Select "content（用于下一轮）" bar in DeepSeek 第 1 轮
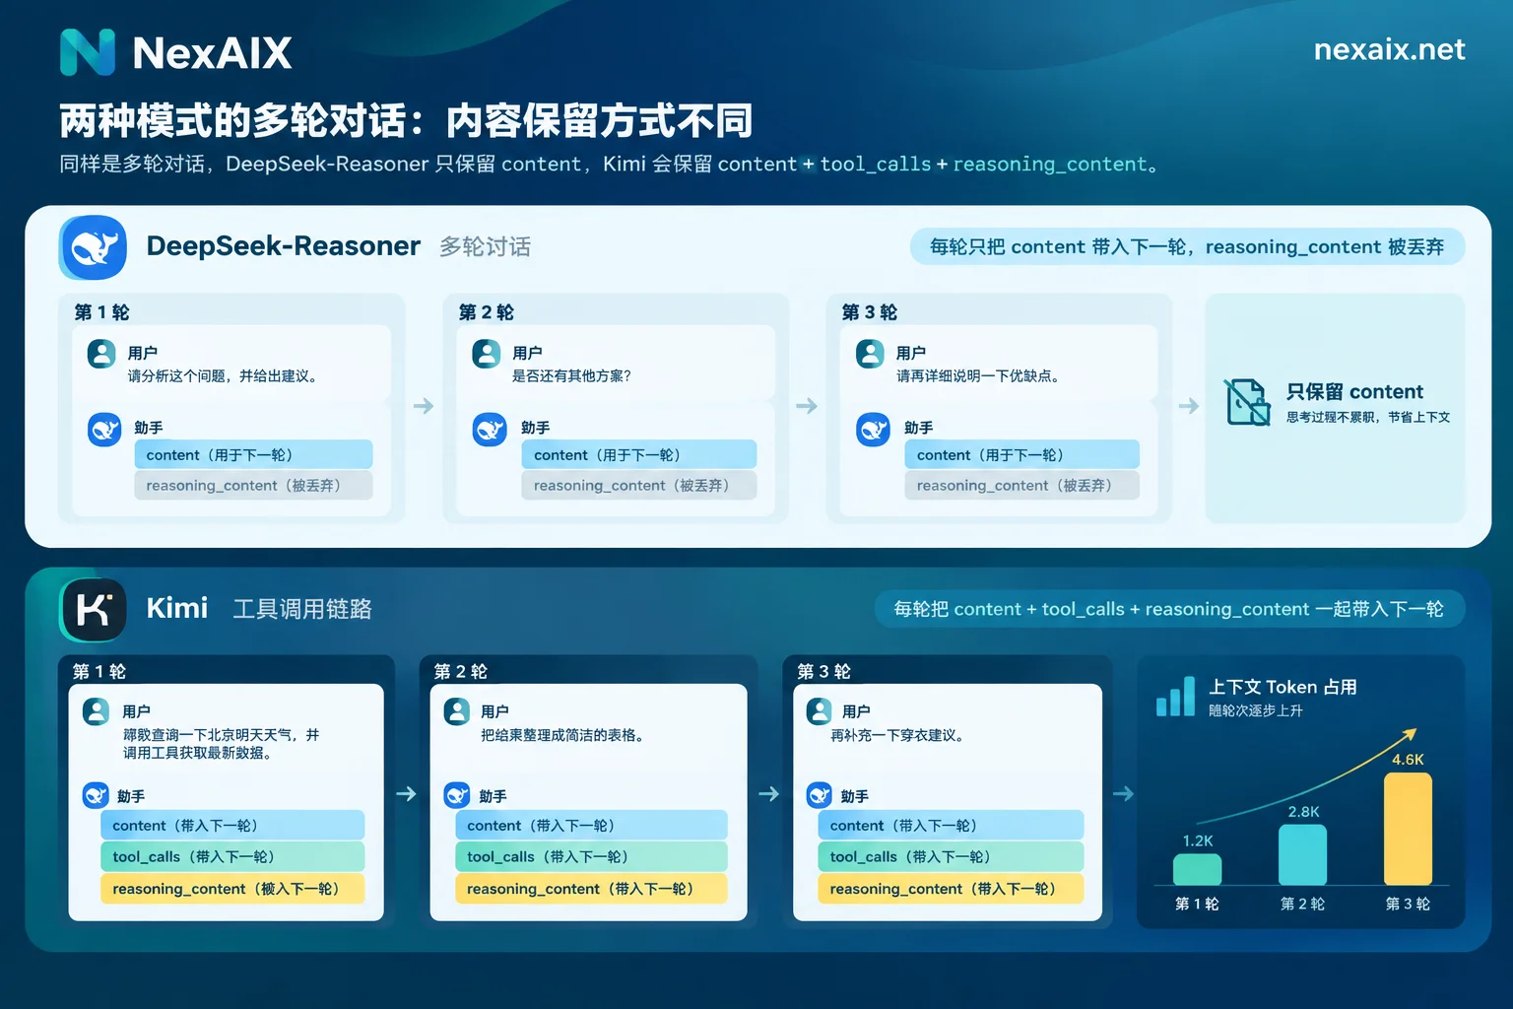This screenshot has height=1009, width=1513. (253, 454)
